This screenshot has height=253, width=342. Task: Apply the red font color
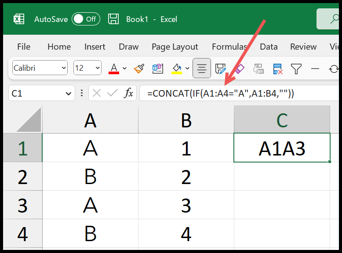pyautogui.click(x=114, y=69)
